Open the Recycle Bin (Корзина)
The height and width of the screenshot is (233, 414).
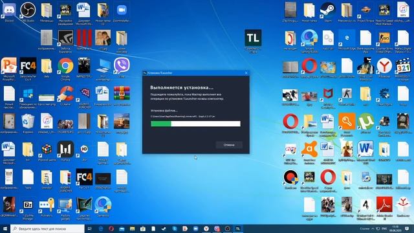(x=28, y=124)
